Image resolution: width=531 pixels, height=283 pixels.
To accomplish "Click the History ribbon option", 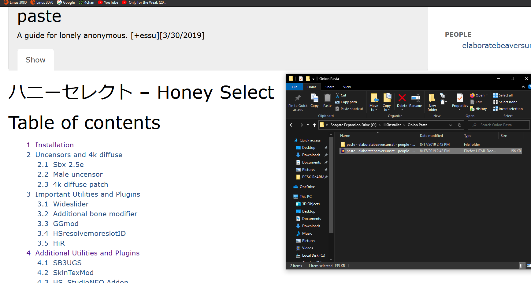I will 478,109.
